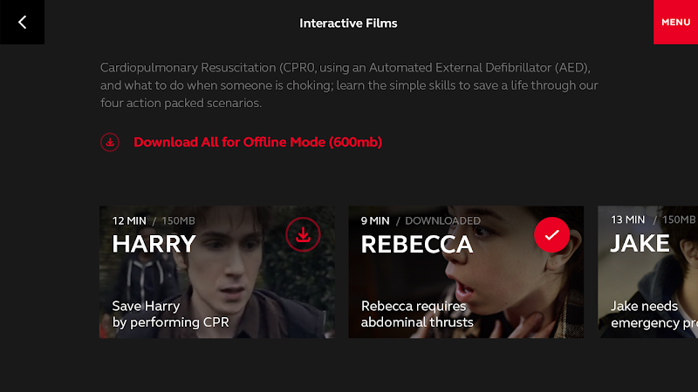Tap Rebecca's '9 MIN / DOWNLOADED' label
Image resolution: width=698 pixels, height=392 pixels.
pyautogui.click(x=421, y=220)
